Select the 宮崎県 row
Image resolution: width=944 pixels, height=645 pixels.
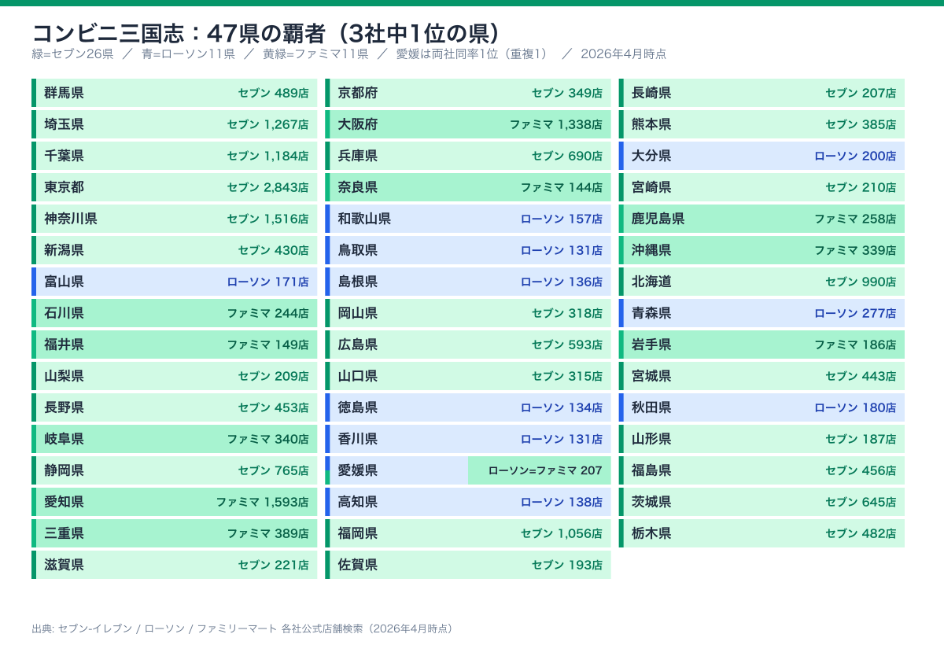click(761, 187)
